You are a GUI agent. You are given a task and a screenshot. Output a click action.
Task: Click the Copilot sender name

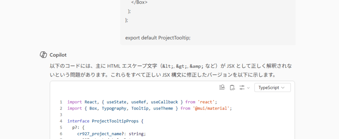58,55
